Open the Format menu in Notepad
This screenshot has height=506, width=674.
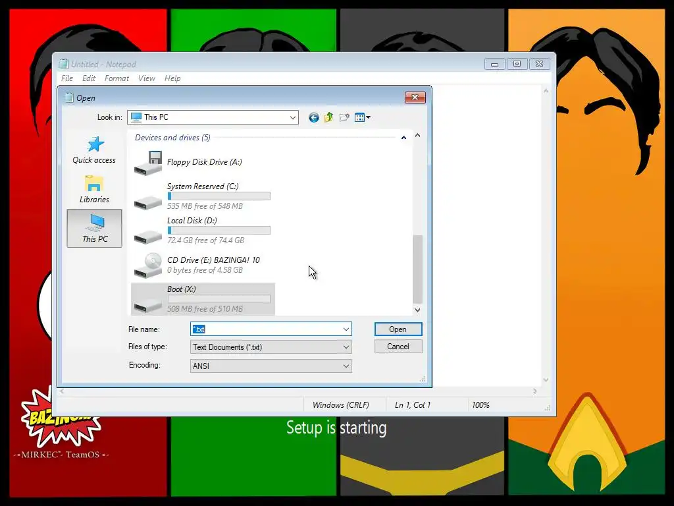(x=117, y=78)
